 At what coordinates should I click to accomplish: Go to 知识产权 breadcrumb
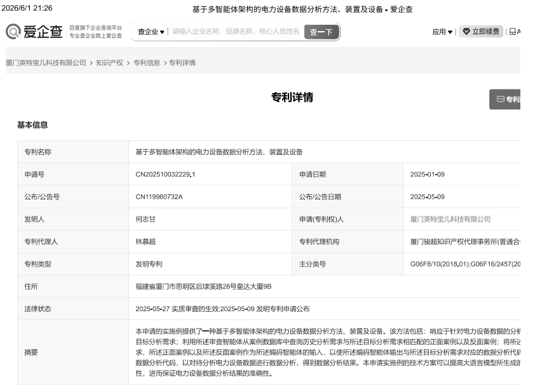[109, 63]
